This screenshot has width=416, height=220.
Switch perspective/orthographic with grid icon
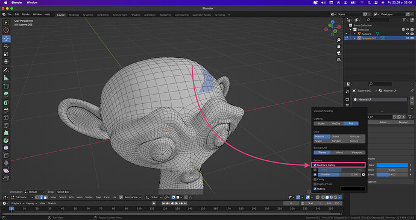click(339, 60)
